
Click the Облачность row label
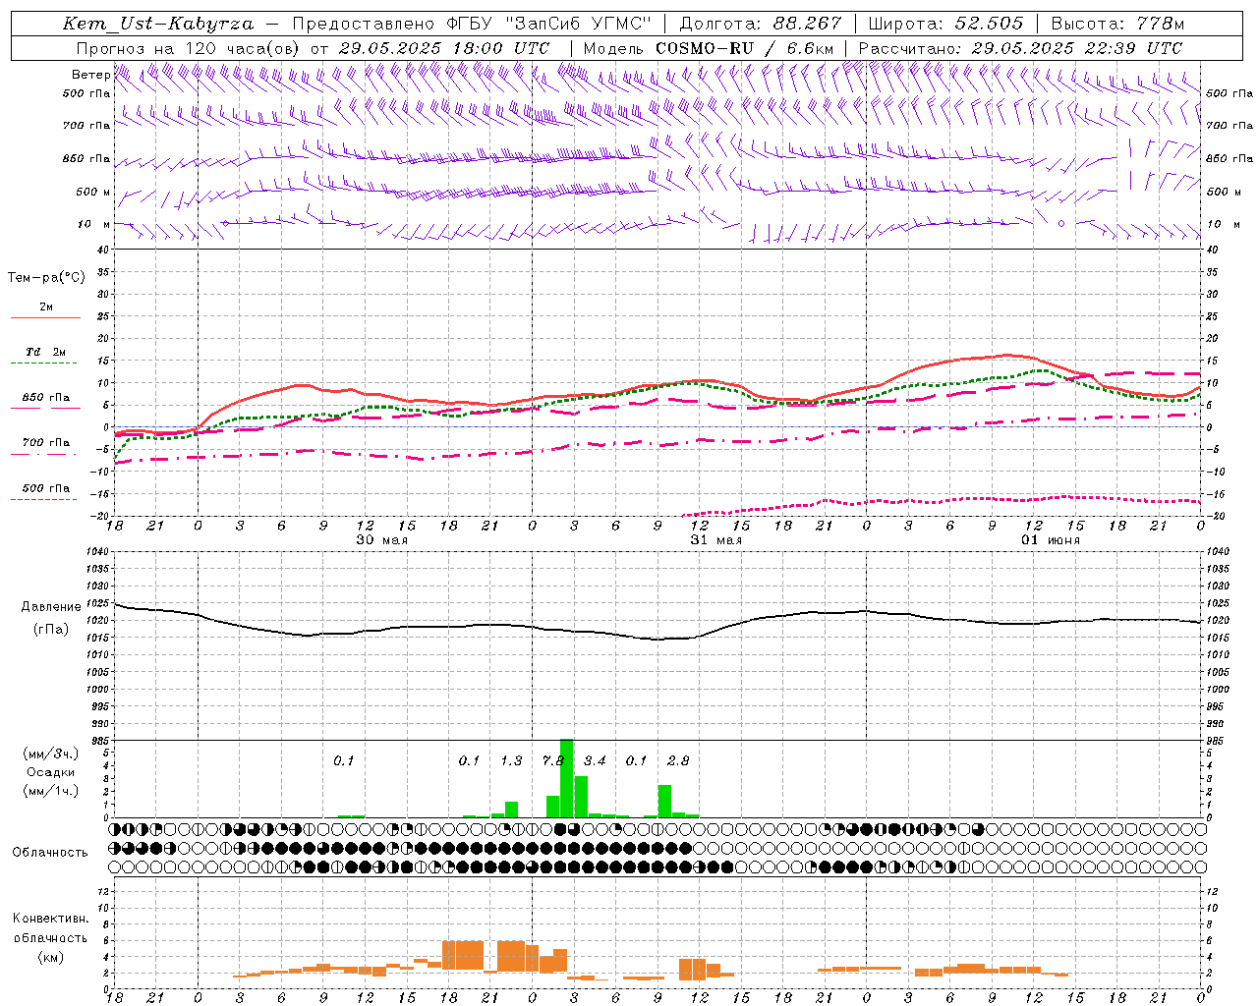click(x=50, y=853)
